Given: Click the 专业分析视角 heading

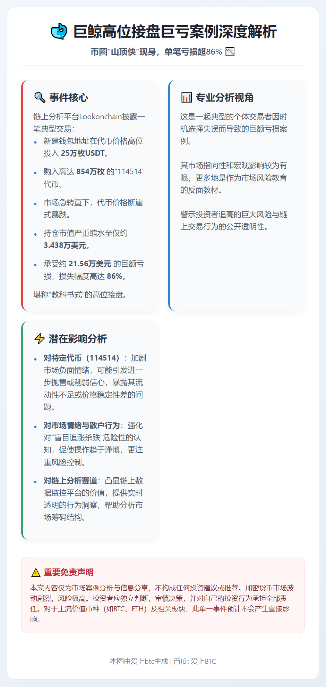Looking at the screenshot, I should point(224,97).
